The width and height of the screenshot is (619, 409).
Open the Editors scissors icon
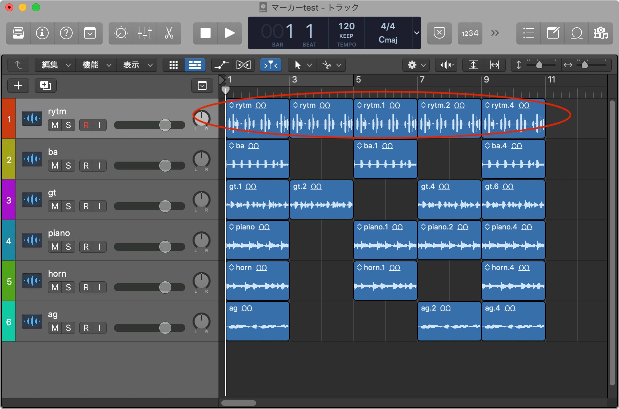tap(169, 33)
